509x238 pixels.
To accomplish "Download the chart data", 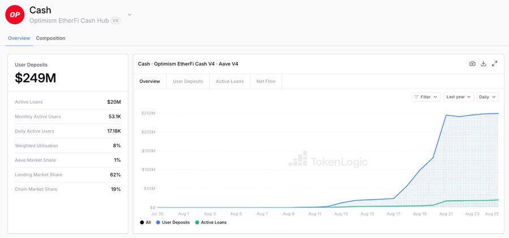I will (x=484, y=64).
